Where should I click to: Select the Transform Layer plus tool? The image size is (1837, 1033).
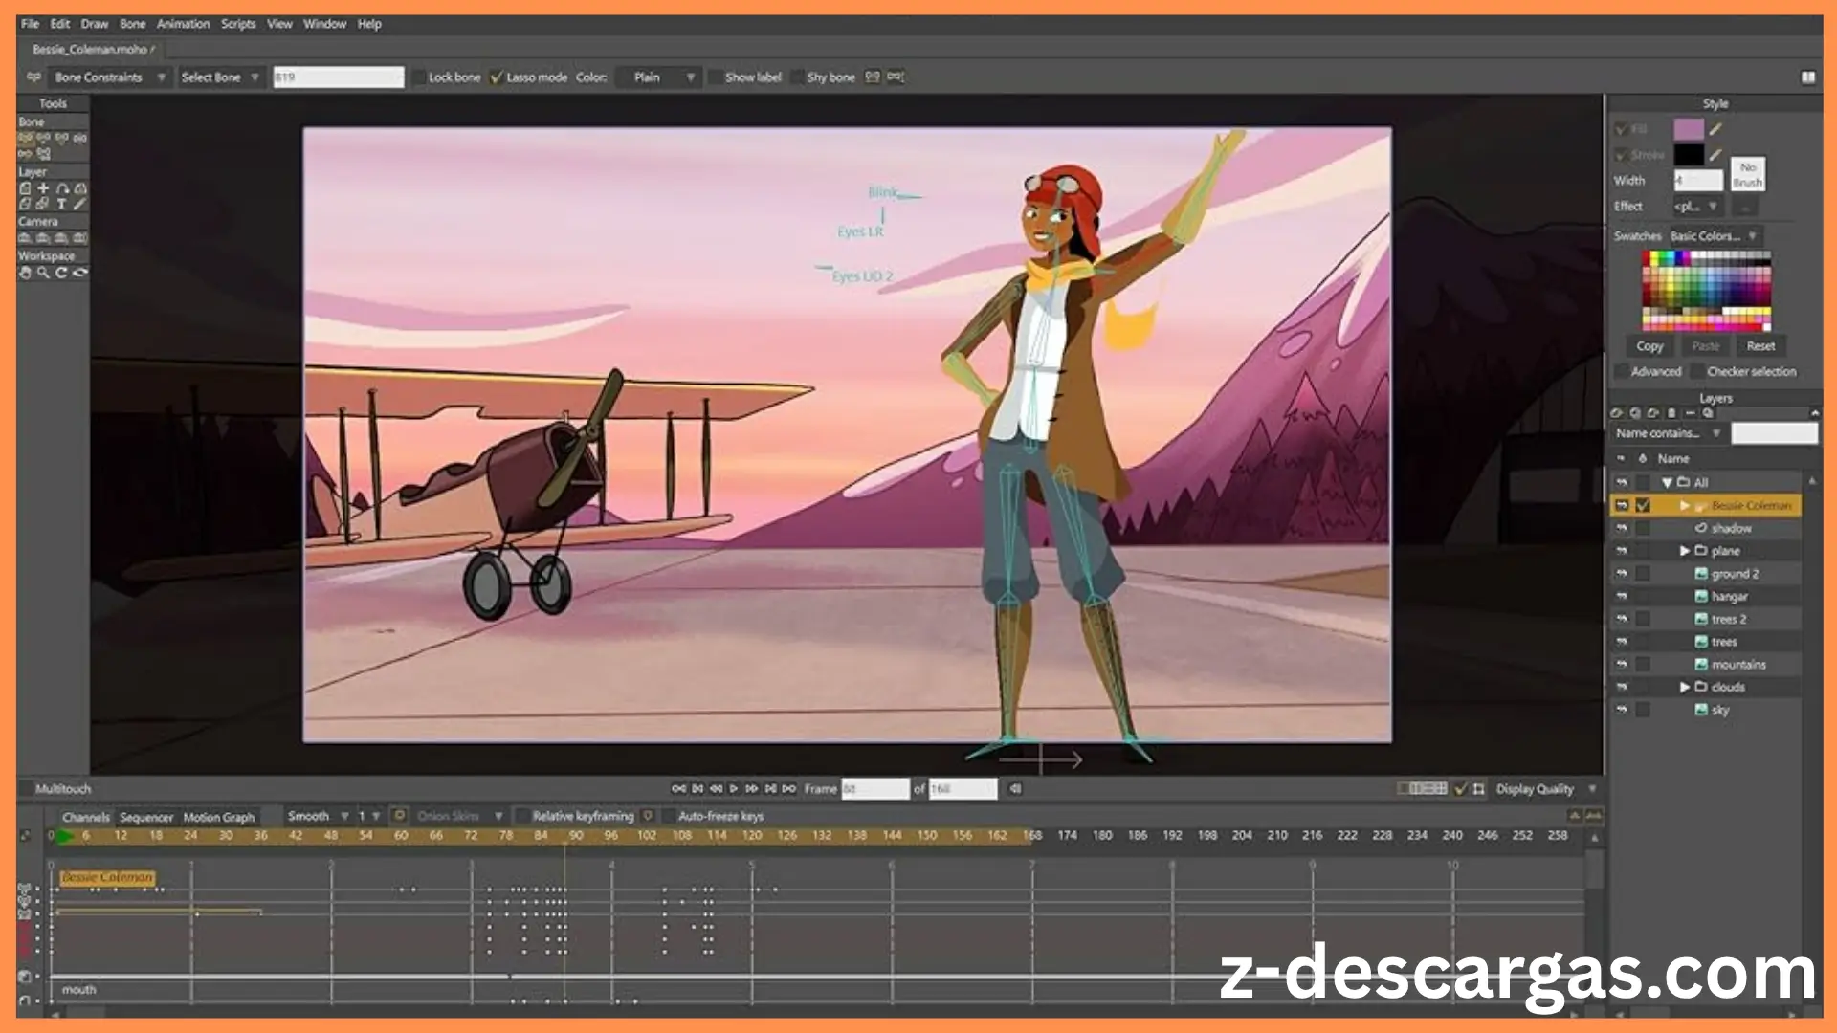coord(43,188)
